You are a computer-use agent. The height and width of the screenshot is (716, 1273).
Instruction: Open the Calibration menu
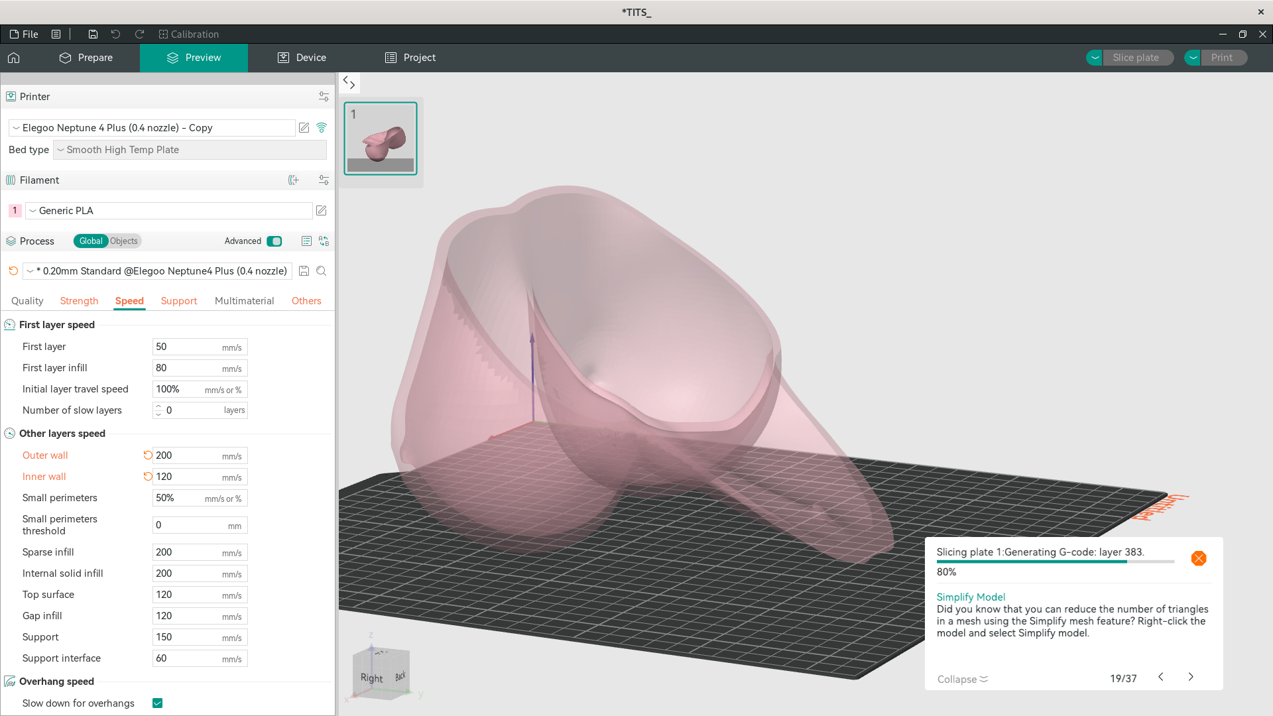pos(188,34)
